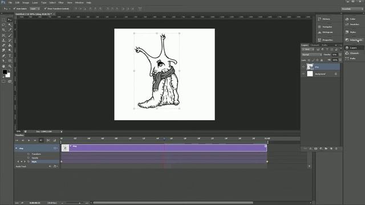Toggle Style keyframe stopwatch
This screenshot has height=205, width=365.
tap(29, 162)
